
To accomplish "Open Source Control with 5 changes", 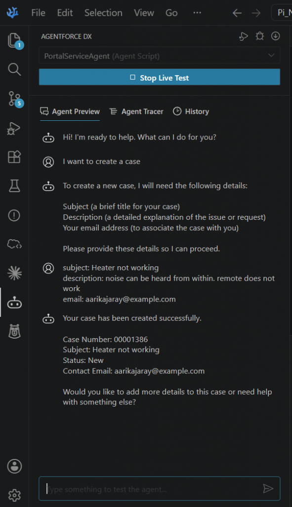I will tap(14, 99).
